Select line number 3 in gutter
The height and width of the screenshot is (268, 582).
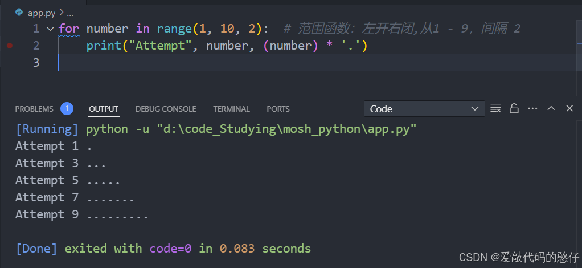coord(36,63)
